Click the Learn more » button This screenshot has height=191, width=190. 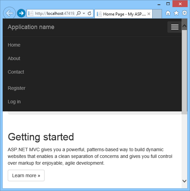pos(26,175)
